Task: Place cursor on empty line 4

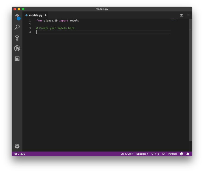Action: click(x=104, y=32)
